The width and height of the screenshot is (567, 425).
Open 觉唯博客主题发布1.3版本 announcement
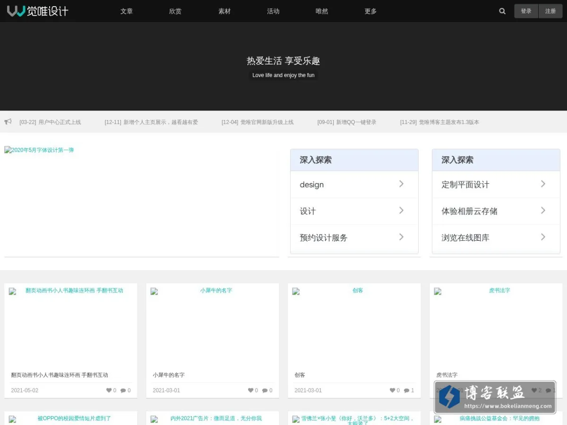439,122
